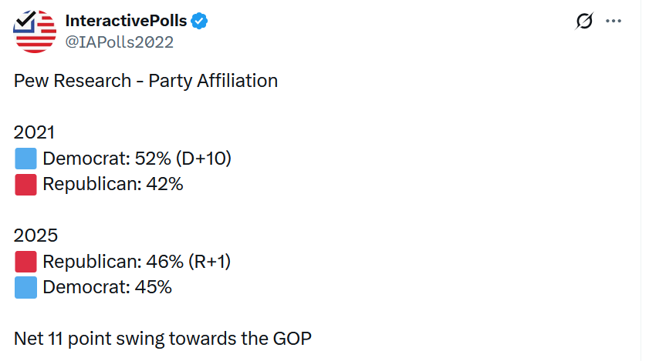Screen dimensions: 649x361
Task: Select the "Democrat: 45%" line
Action: point(107,287)
